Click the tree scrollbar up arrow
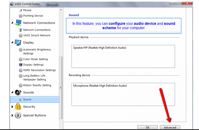The image size is (199, 130). click(x=61, y=10)
